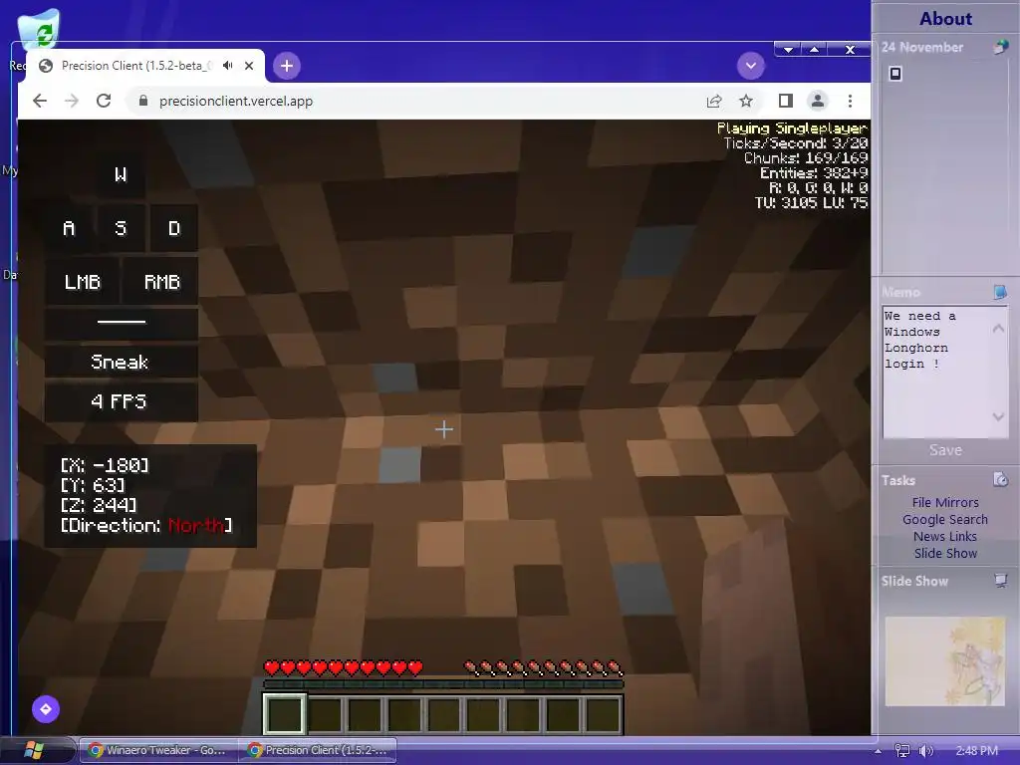Click the 4 FPS counter
This screenshot has width=1020, height=765.
click(121, 401)
